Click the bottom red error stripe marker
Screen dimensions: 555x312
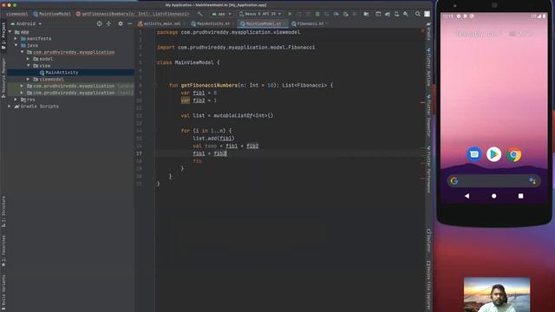point(422,179)
